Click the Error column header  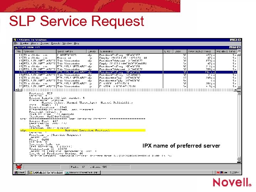(168, 51)
